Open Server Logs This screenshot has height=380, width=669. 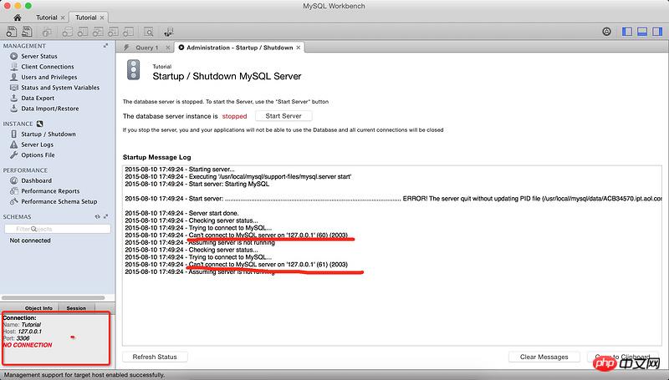click(x=37, y=144)
